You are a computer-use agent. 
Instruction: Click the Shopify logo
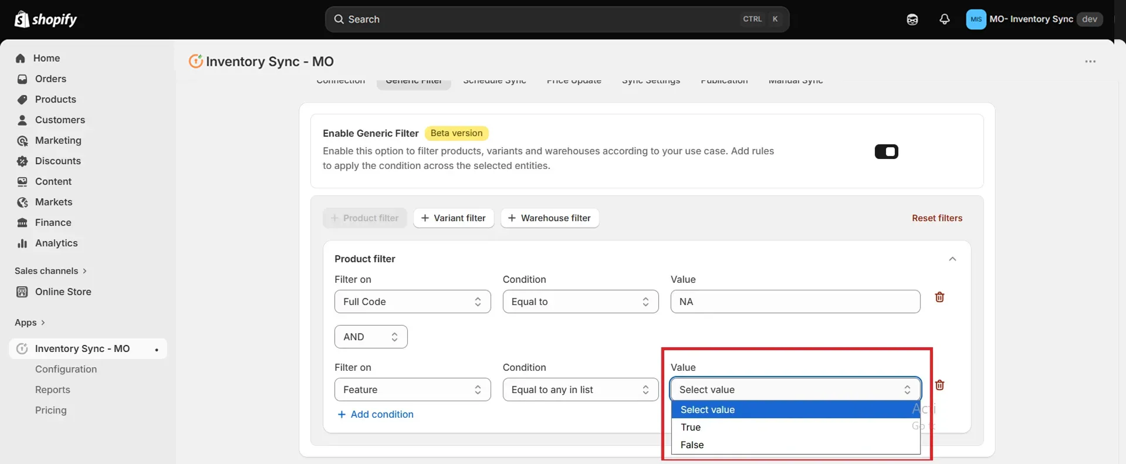[x=46, y=19]
